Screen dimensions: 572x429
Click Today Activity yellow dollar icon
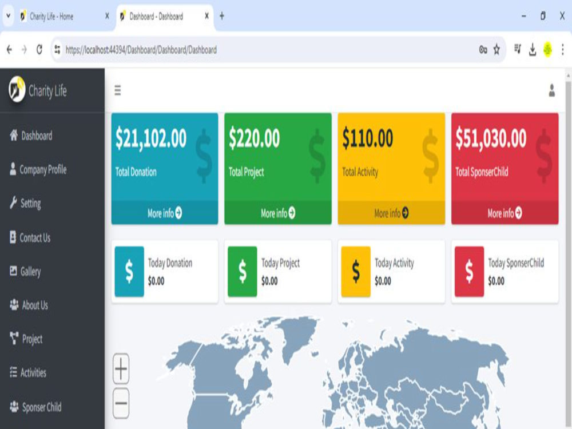[x=356, y=271]
